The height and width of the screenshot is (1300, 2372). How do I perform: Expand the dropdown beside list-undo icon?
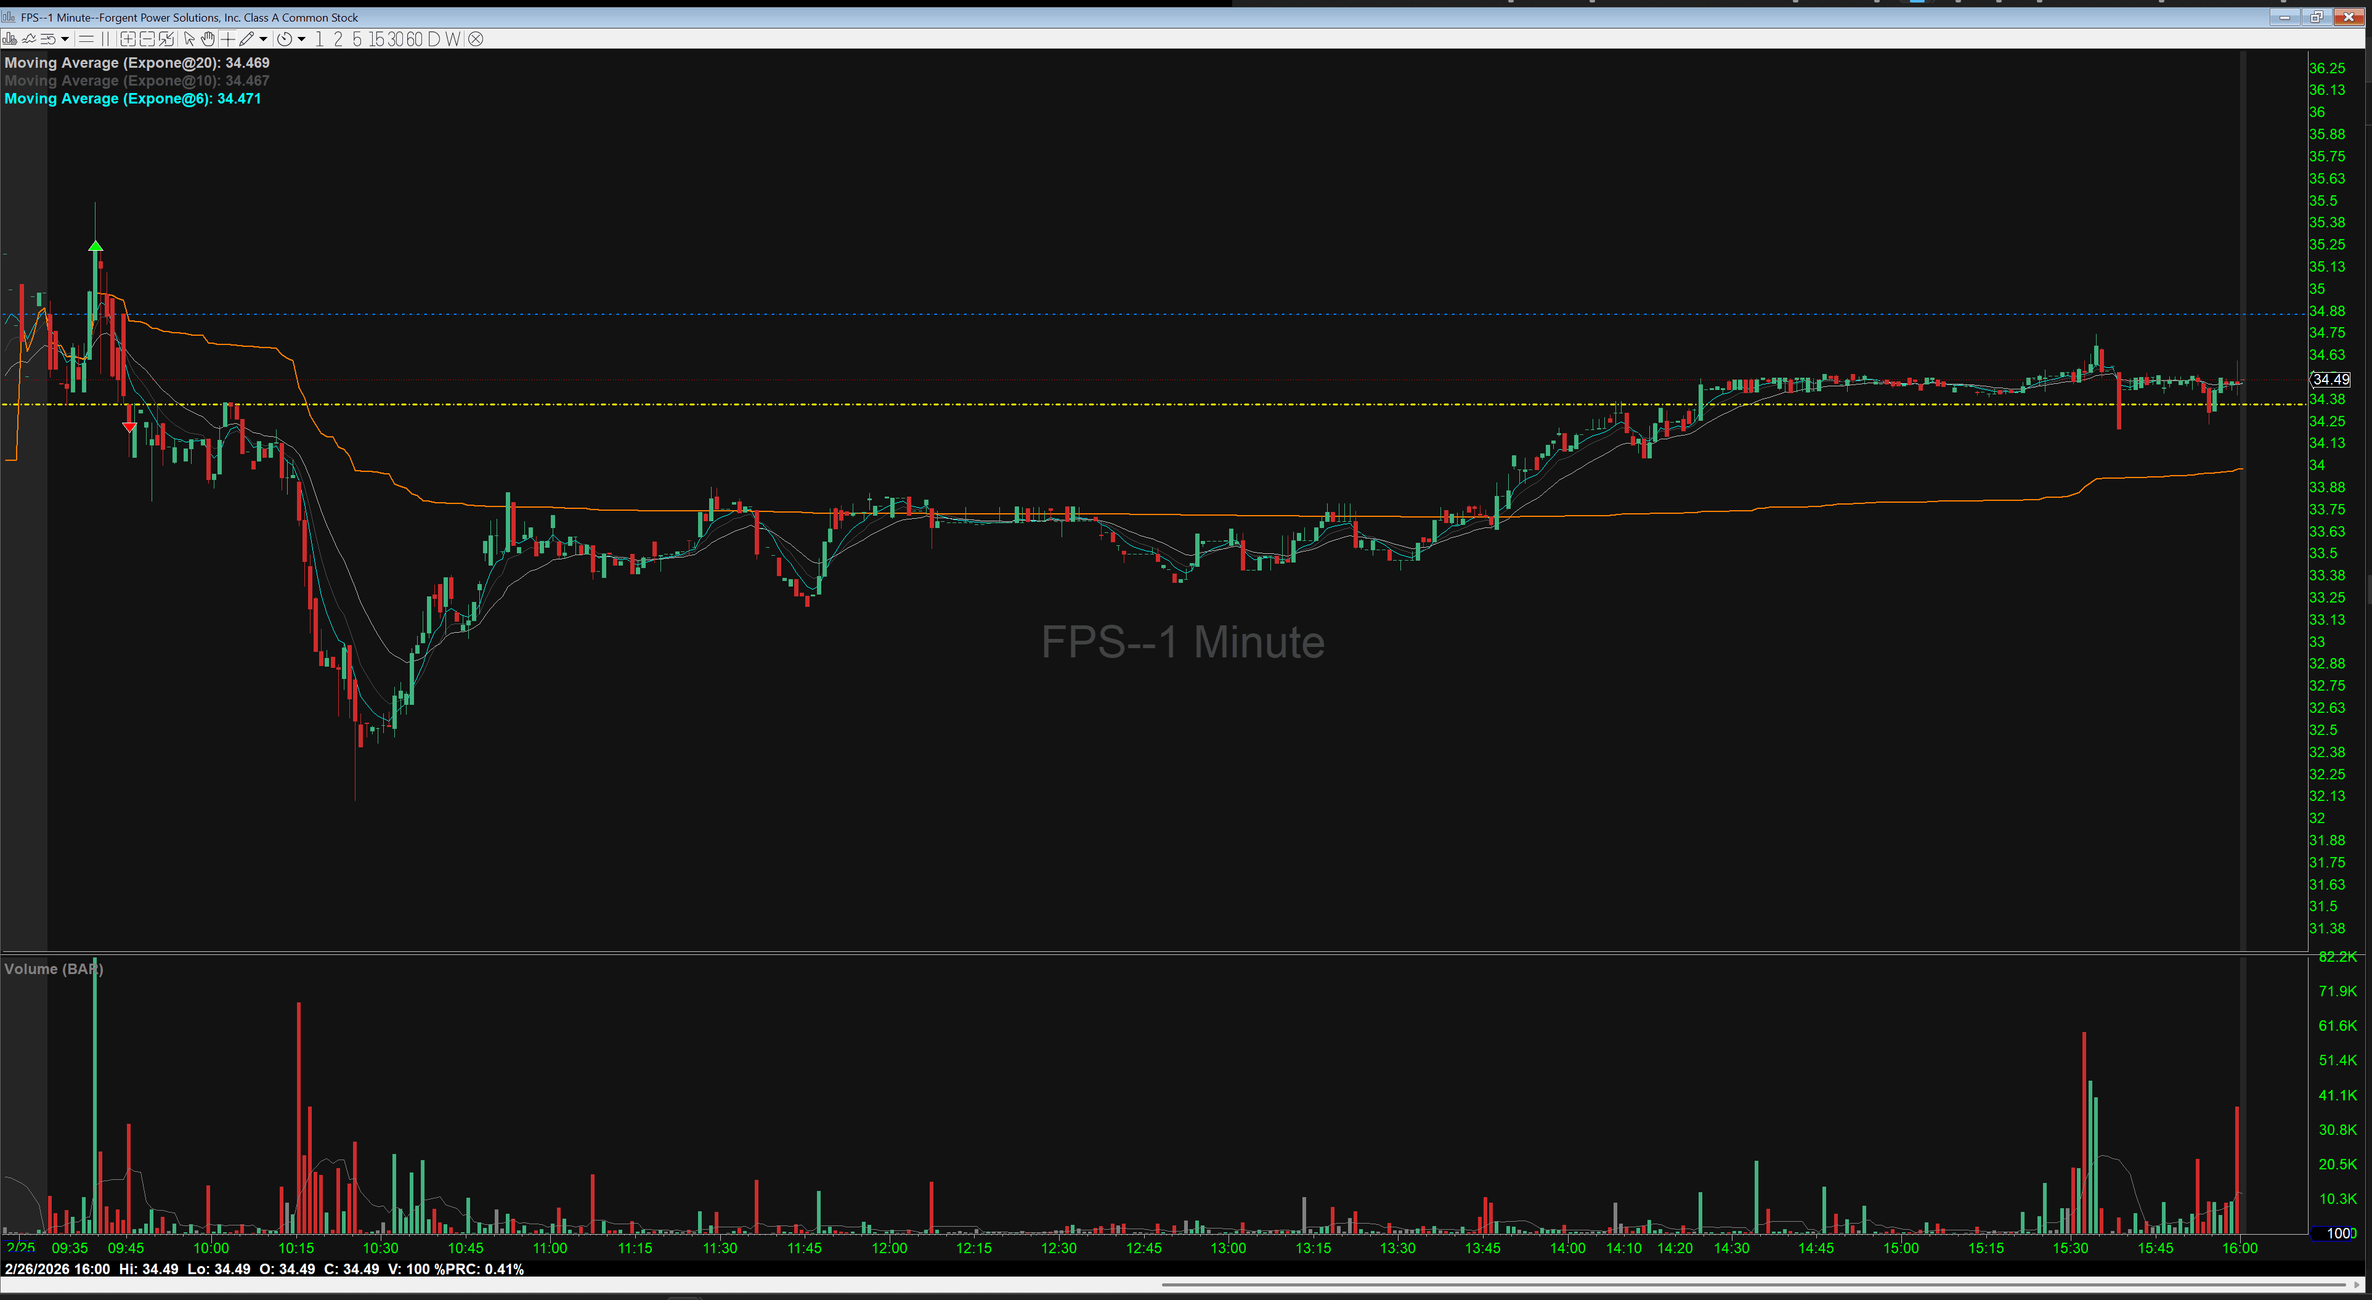point(65,39)
